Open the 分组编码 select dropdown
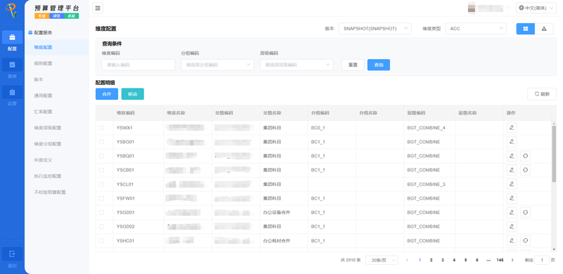The image size is (563, 274). (217, 65)
